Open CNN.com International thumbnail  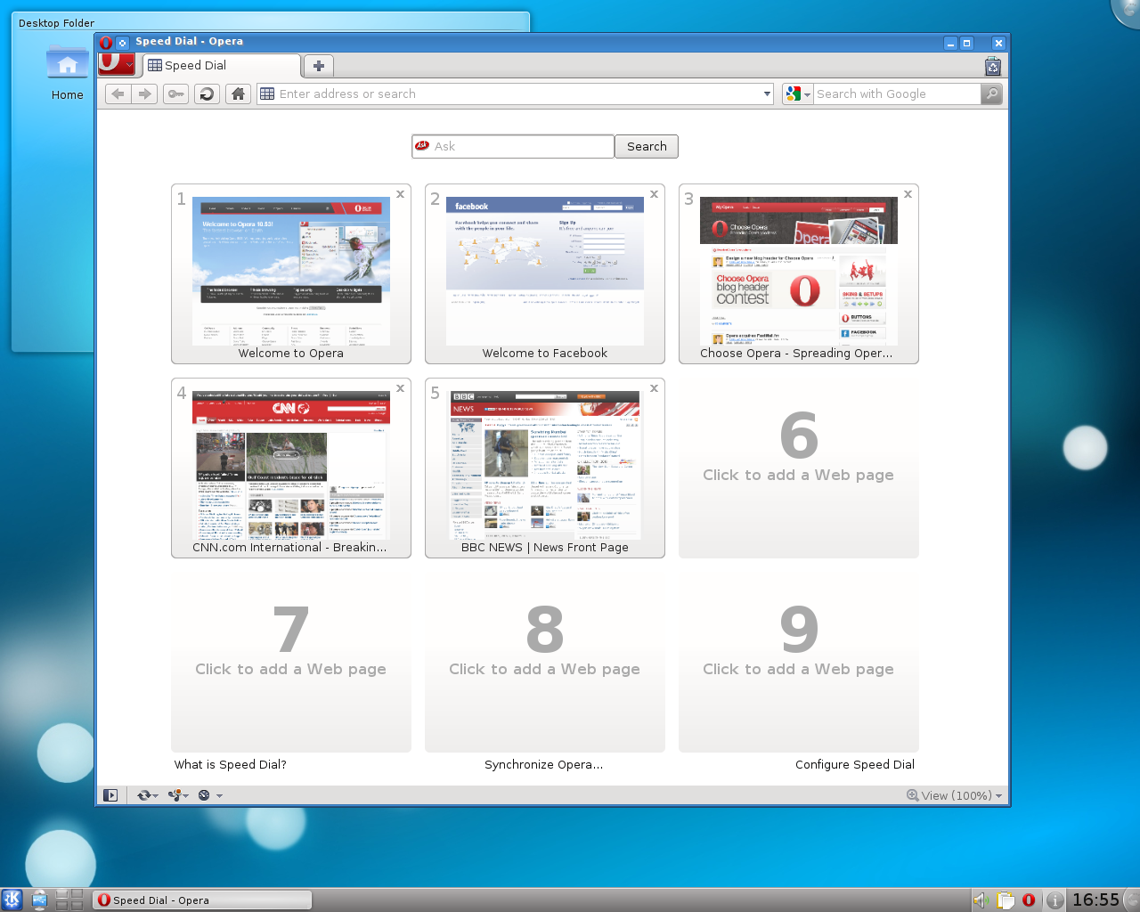coord(291,466)
